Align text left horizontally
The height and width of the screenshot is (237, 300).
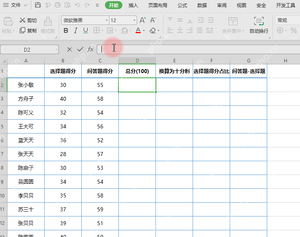click(x=170, y=30)
